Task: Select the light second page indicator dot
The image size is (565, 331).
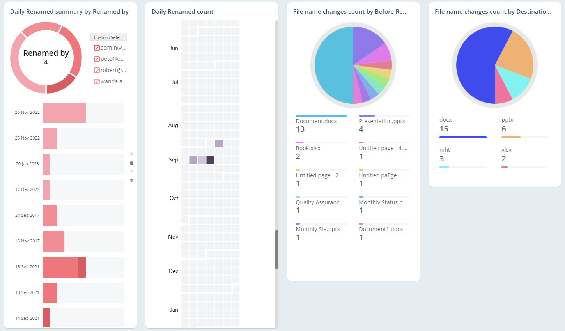Action: pos(131,171)
